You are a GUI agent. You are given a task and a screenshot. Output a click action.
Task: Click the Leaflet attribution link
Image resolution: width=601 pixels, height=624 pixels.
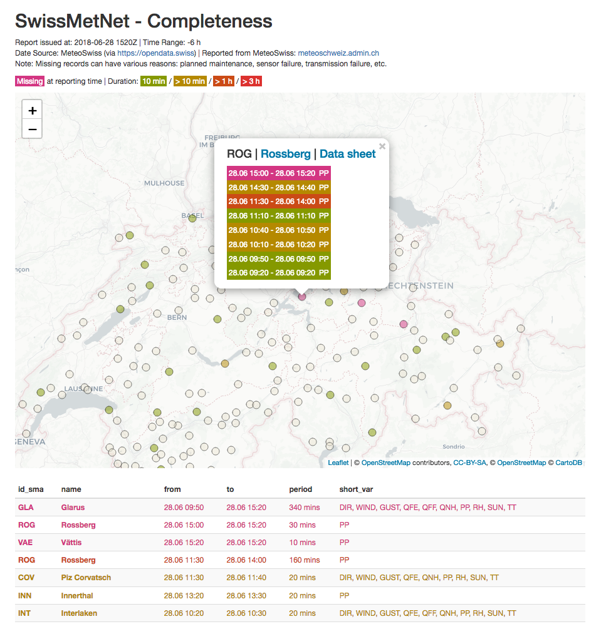point(338,463)
